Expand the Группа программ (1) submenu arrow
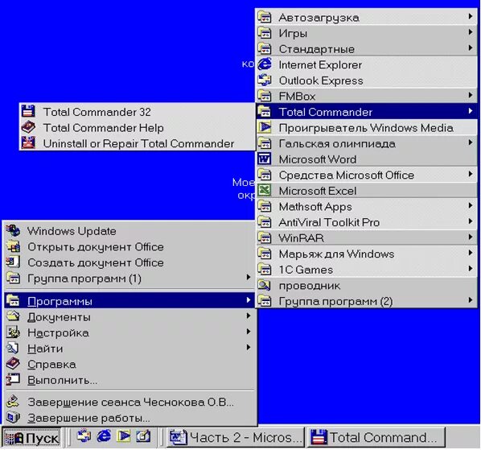The image size is (481, 450). 249,277
